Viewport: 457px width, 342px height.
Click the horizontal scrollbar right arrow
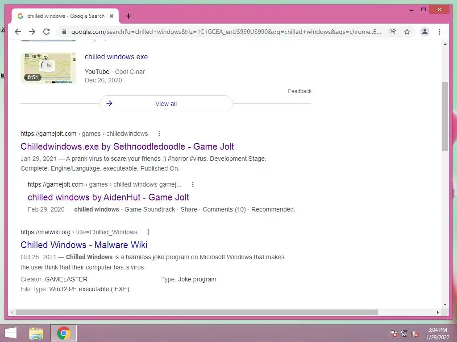(437, 312)
